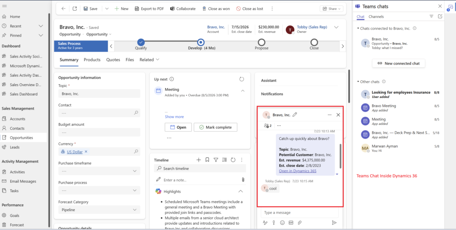
Task: Open Activities in the sidebar
Action: point(17,172)
